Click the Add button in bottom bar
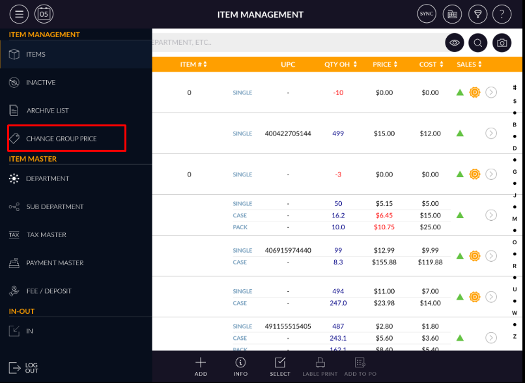This screenshot has width=525, height=383. coord(201,367)
